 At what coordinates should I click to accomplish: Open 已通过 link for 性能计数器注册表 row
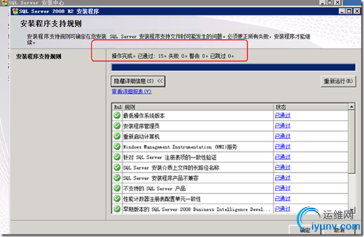coord(282,198)
